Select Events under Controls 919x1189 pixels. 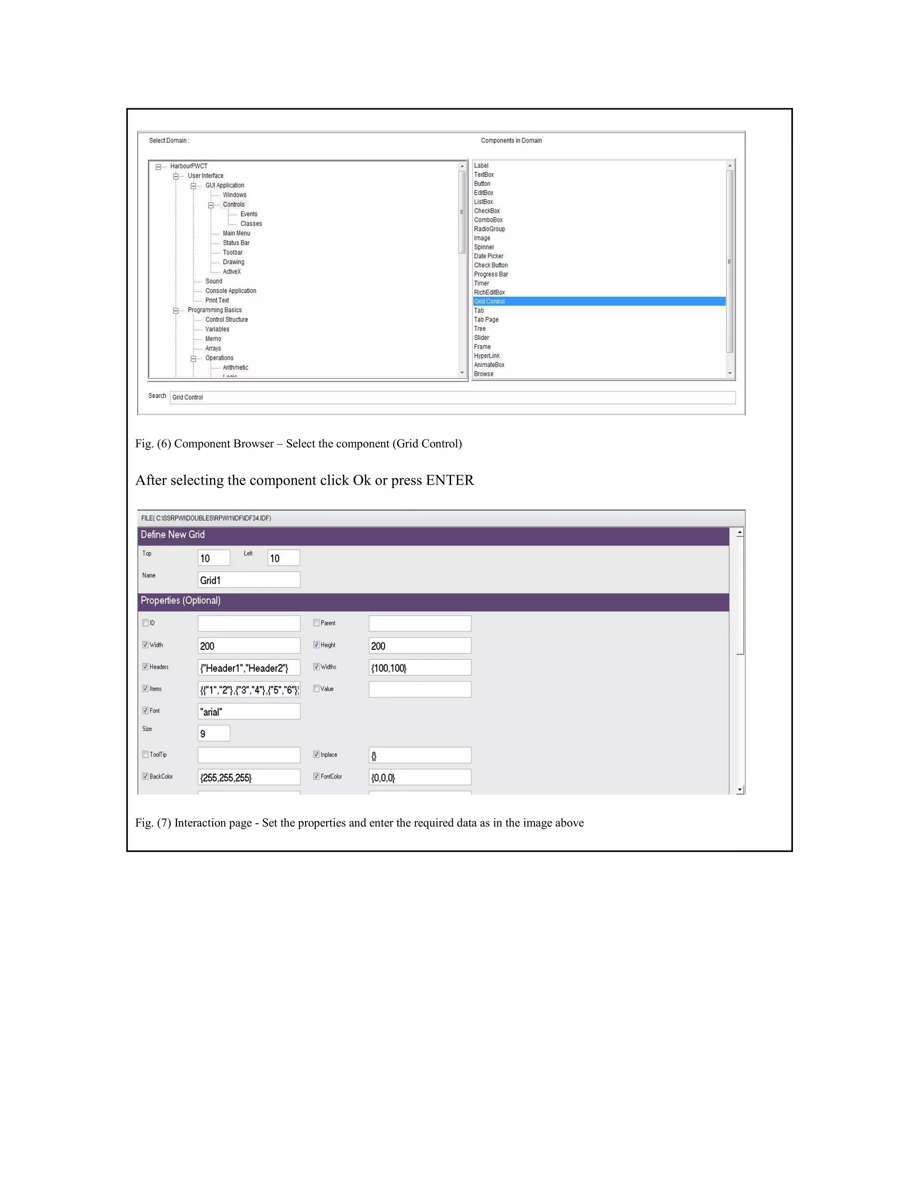point(249,214)
